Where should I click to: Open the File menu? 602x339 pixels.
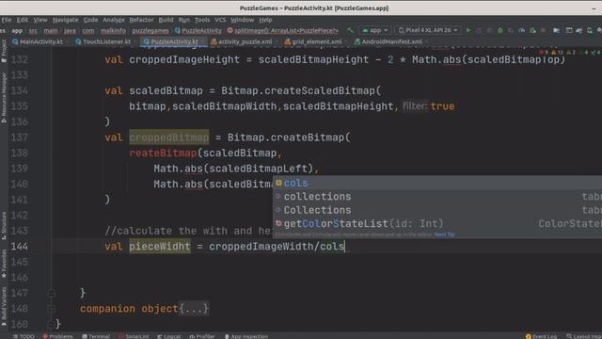tap(7, 20)
